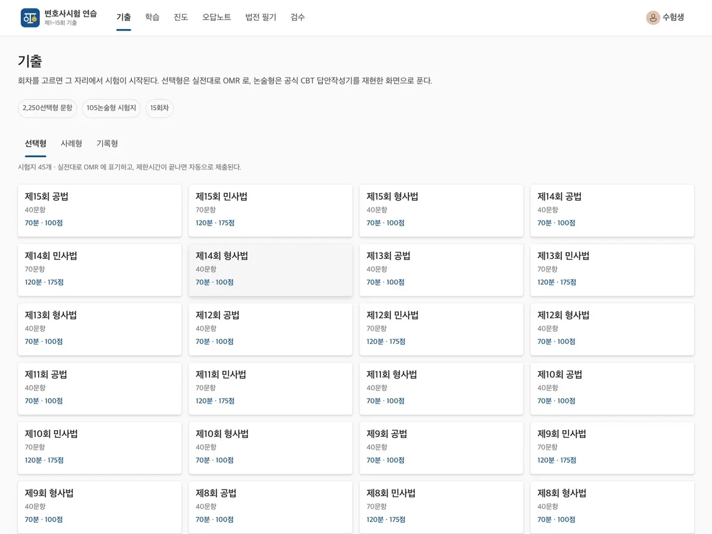Select the 제10회 민사법 exam card
This screenshot has height=534, width=712.
pyautogui.click(x=100, y=448)
